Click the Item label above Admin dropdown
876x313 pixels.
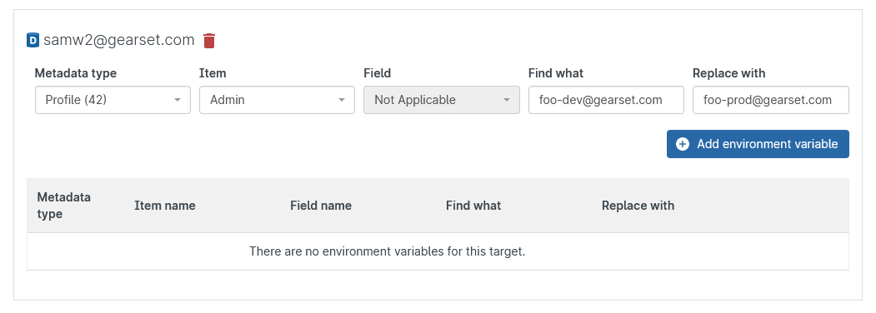click(213, 73)
